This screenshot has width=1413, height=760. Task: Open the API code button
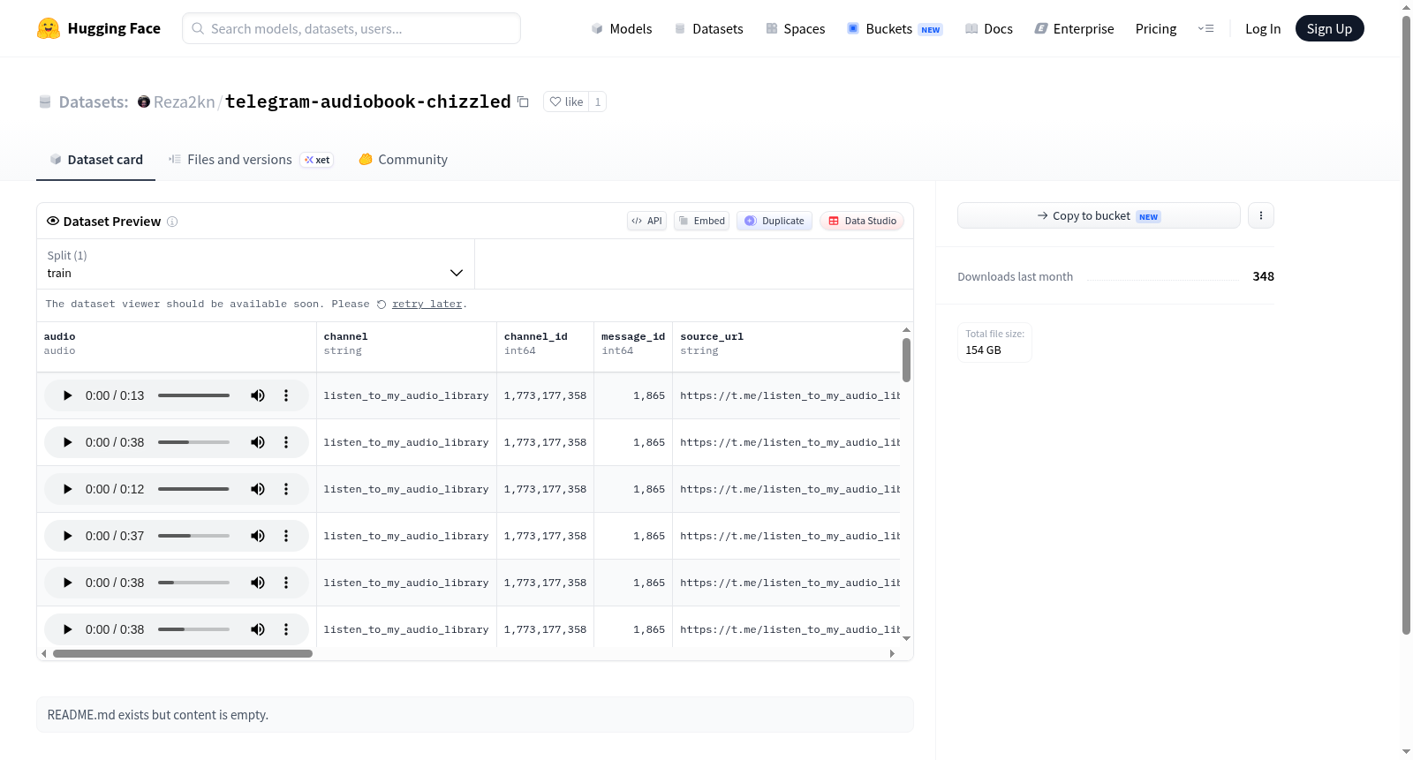(646, 221)
